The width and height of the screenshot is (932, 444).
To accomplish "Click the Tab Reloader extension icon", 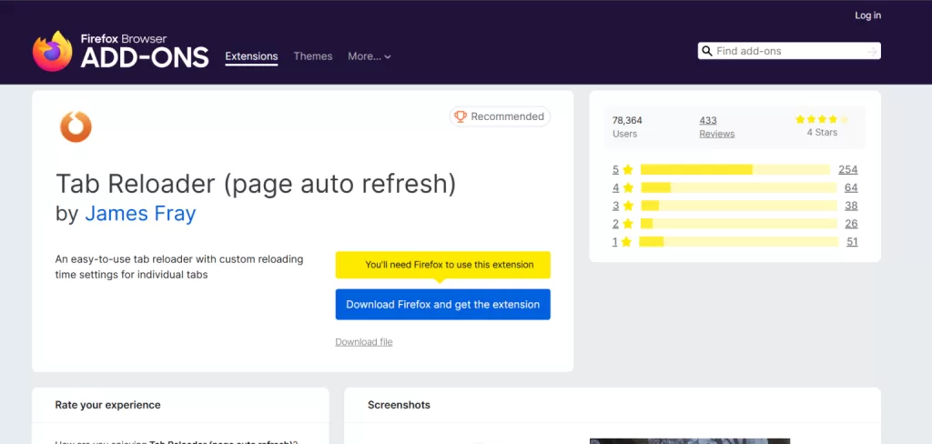I will coord(76,126).
